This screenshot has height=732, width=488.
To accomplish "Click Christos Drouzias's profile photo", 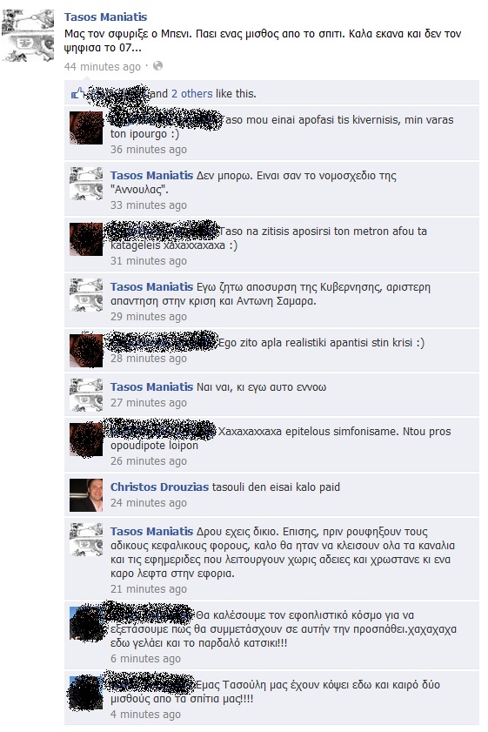I will [86, 495].
